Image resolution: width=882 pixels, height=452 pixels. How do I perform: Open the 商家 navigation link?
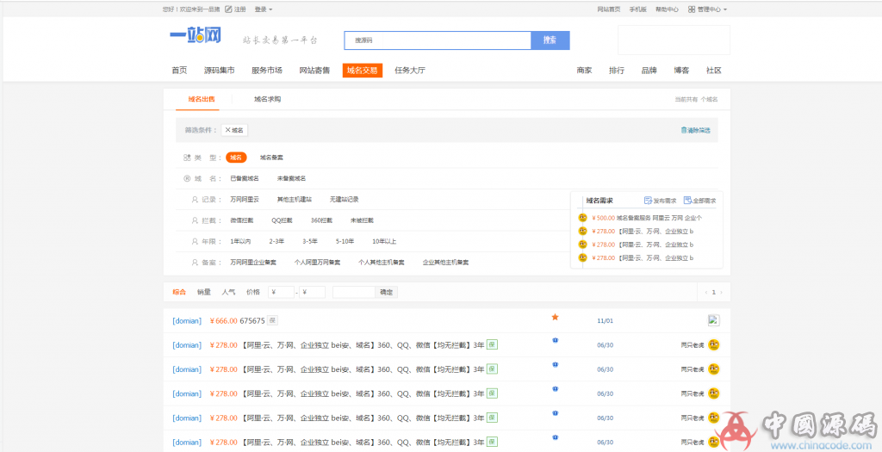tap(585, 71)
